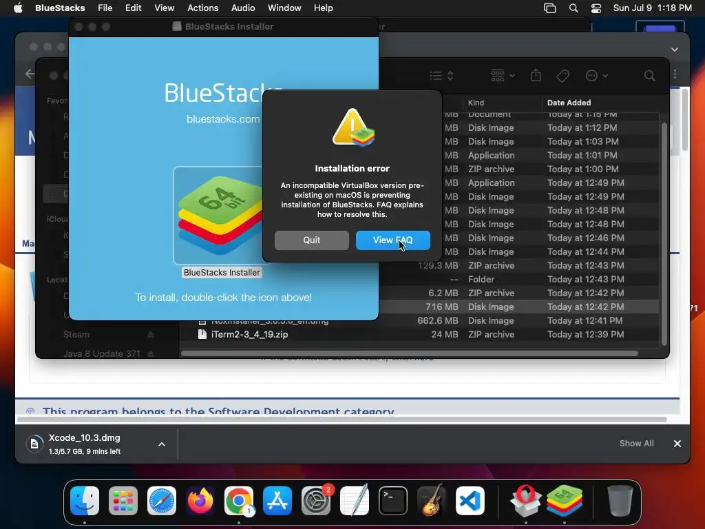Open the Audio menu
The width and height of the screenshot is (705, 529).
(243, 8)
